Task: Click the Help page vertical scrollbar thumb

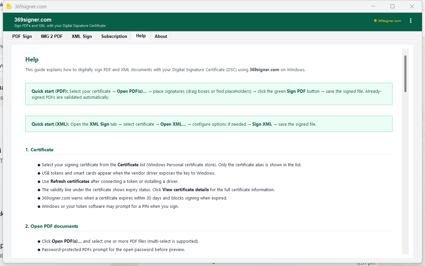Action: coord(405,74)
